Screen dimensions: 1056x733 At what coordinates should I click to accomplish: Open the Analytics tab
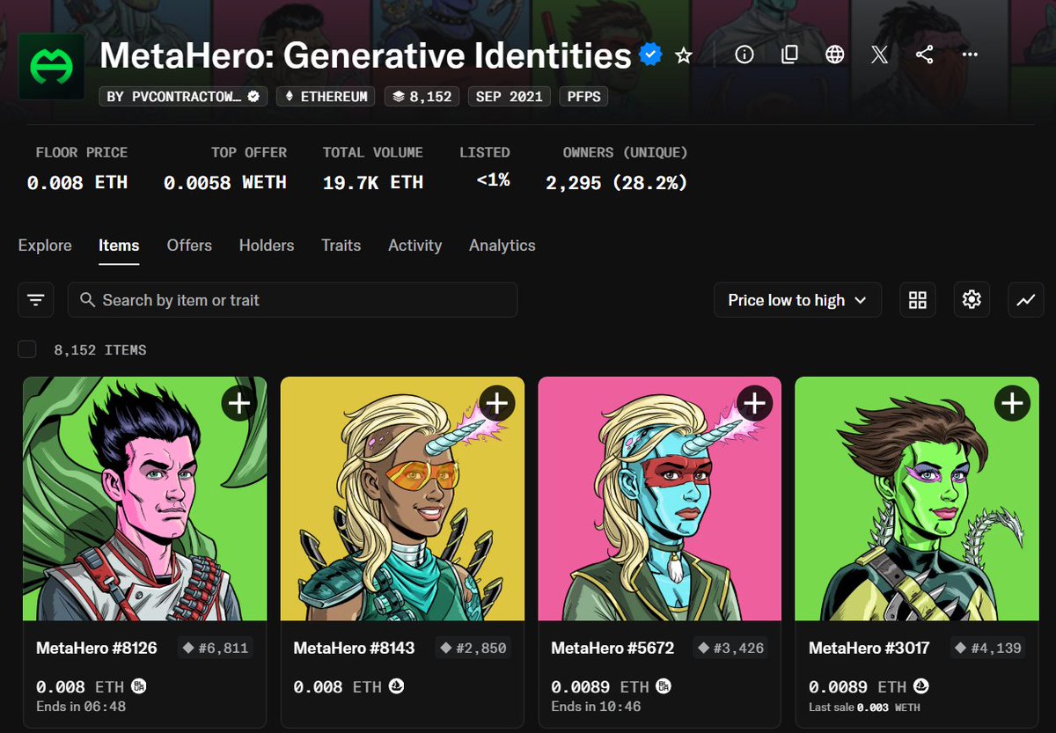tap(502, 246)
